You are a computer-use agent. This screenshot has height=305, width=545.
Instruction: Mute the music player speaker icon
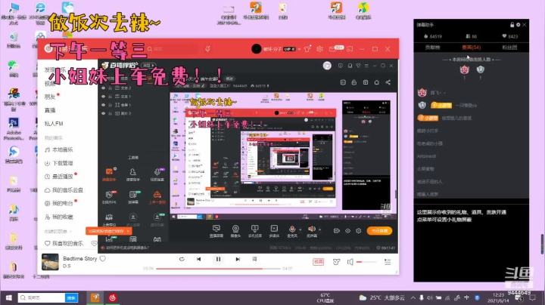pos(350,262)
